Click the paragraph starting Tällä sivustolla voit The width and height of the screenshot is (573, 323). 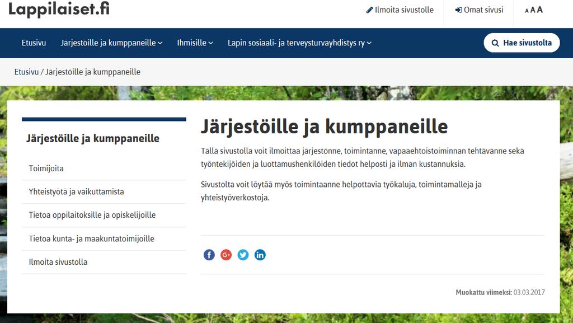click(x=363, y=157)
